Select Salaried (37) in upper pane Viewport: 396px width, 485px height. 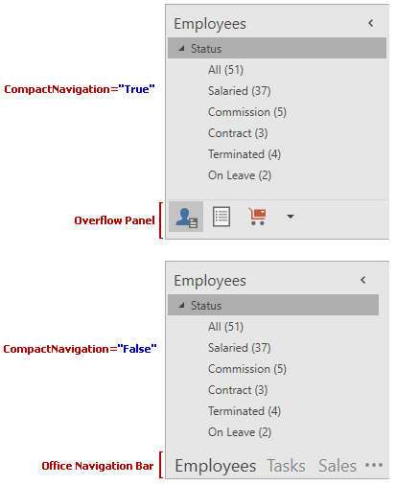240,91
